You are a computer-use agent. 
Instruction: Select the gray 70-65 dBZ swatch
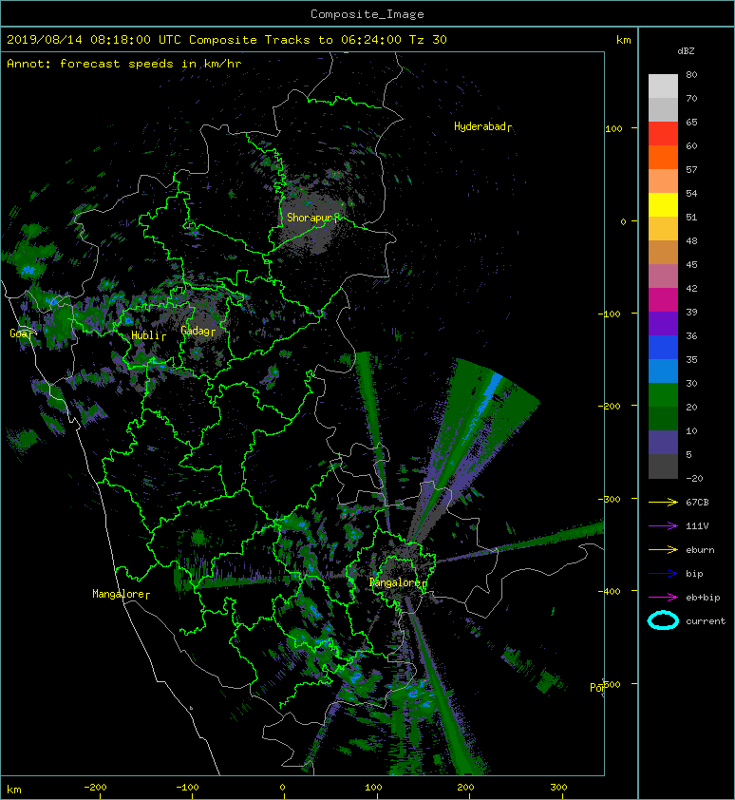pos(663,109)
